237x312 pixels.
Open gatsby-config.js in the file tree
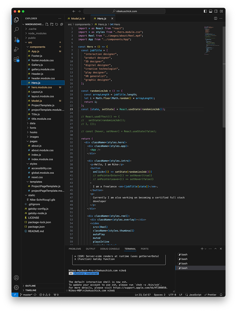(x=43, y=209)
